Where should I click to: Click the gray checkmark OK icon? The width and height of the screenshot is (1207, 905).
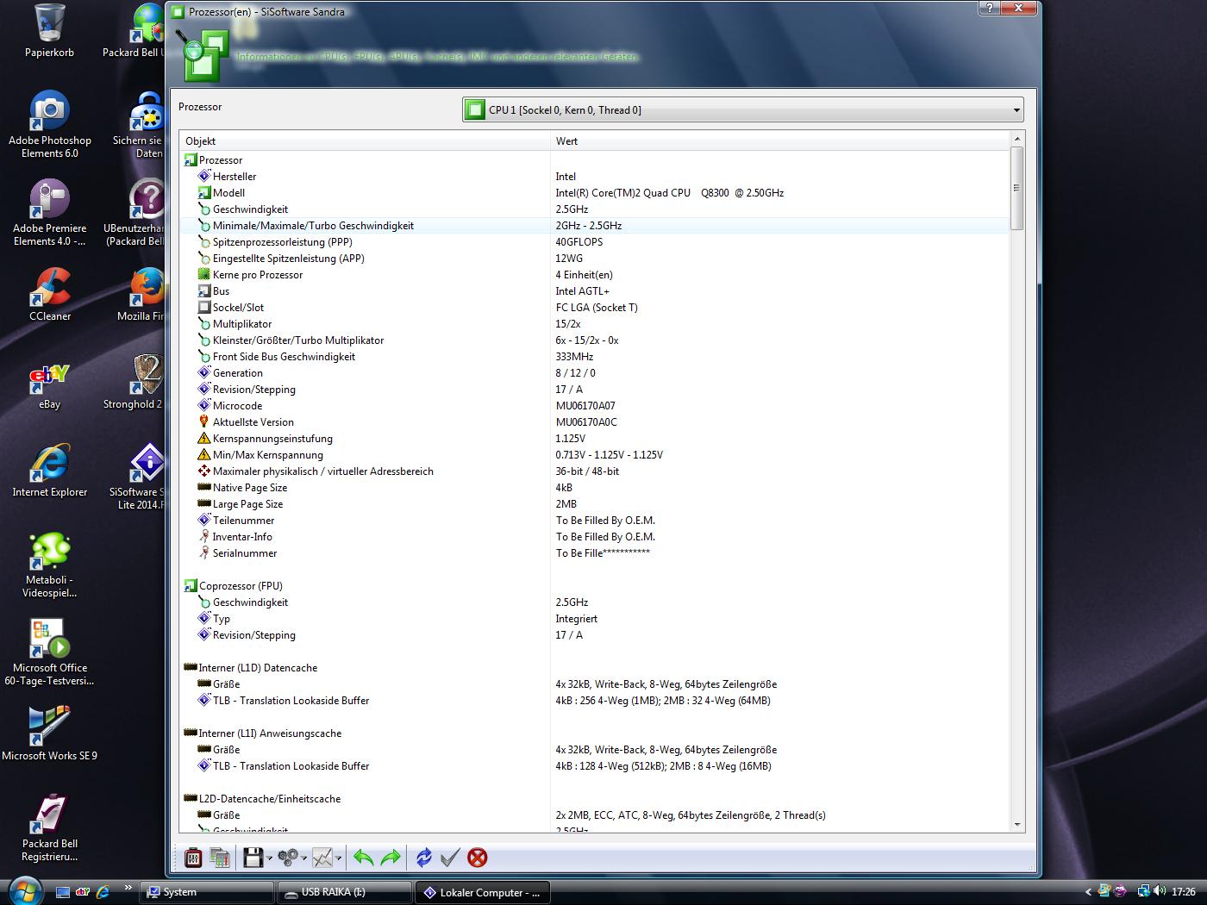click(450, 858)
